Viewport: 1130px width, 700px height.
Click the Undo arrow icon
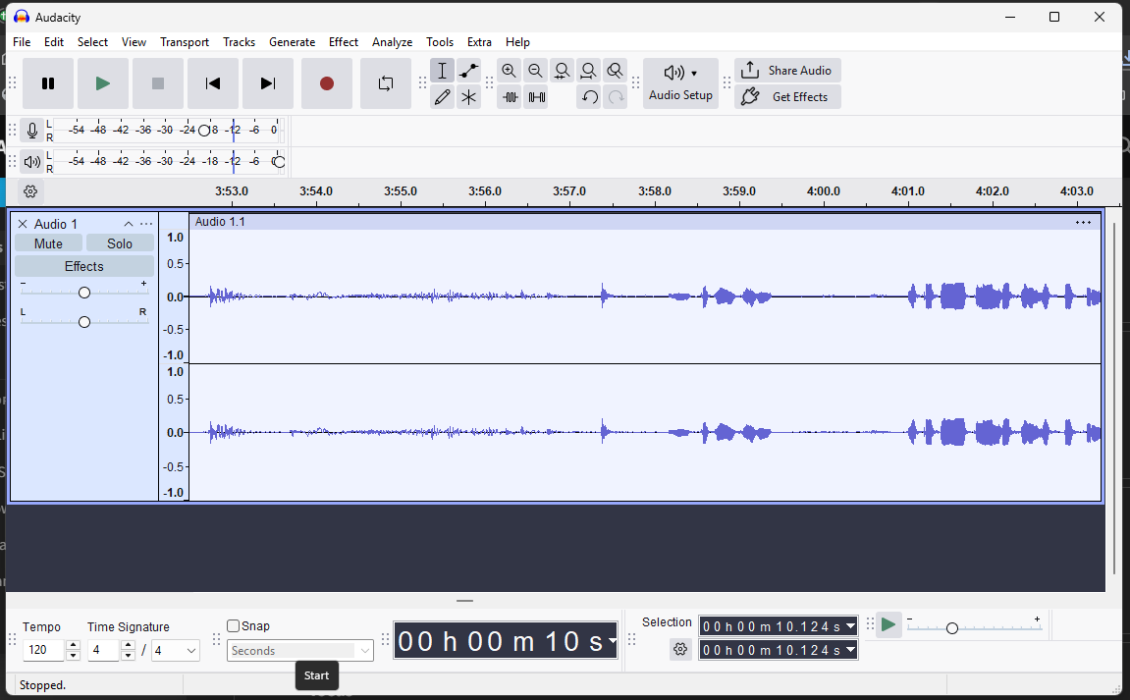(589, 97)
